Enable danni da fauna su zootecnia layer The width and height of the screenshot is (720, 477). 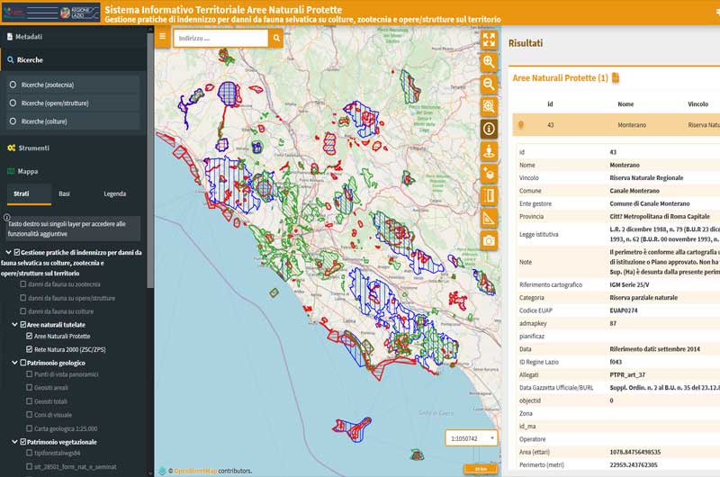pos(23,284)
